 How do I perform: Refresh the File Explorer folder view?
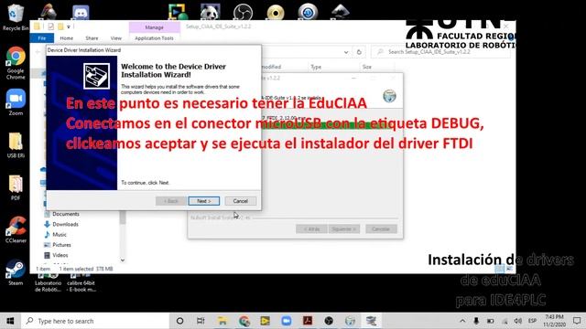(359, 52)
